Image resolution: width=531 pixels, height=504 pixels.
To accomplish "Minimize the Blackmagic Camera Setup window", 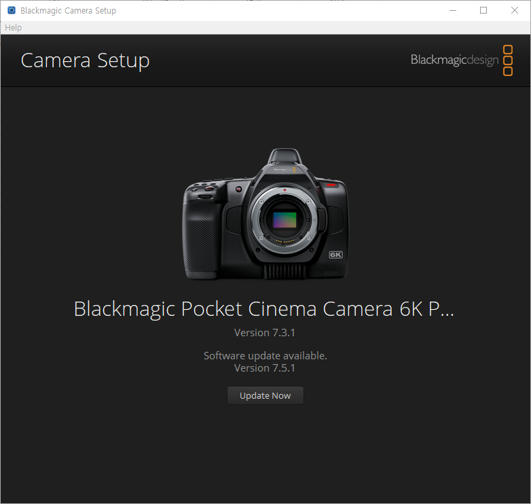I will (453, 10).
